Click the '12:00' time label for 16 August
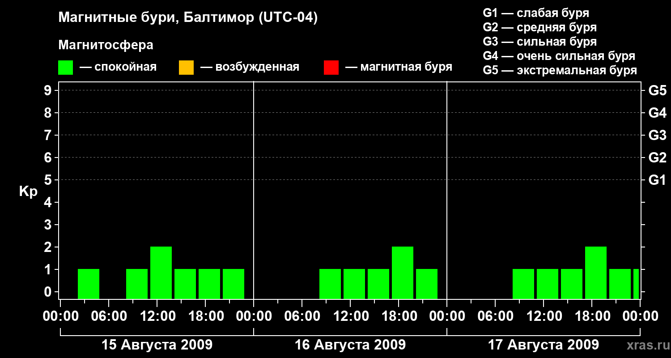This screenshot has width=671, height=358. click(351, 316)
